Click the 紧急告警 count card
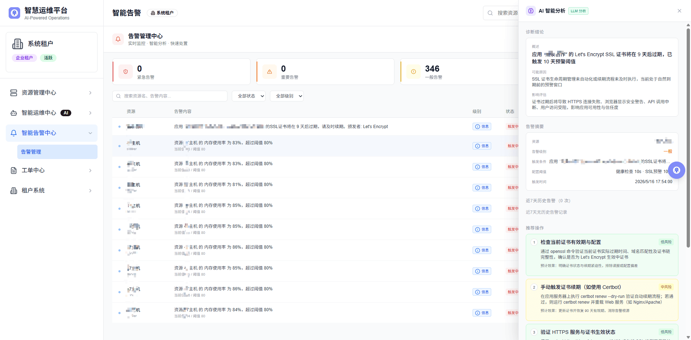The width and height of the screenshot is (691, 340). (181, 72)
